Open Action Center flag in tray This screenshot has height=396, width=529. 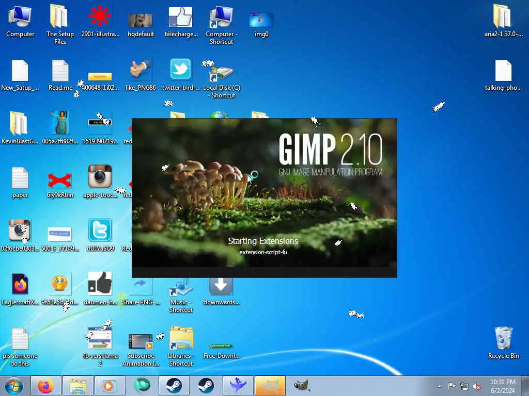452,386
